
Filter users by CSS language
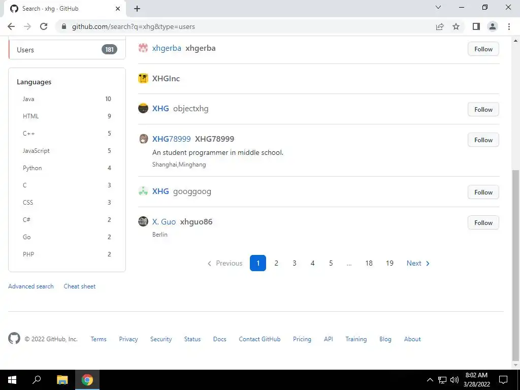(67, 202)
